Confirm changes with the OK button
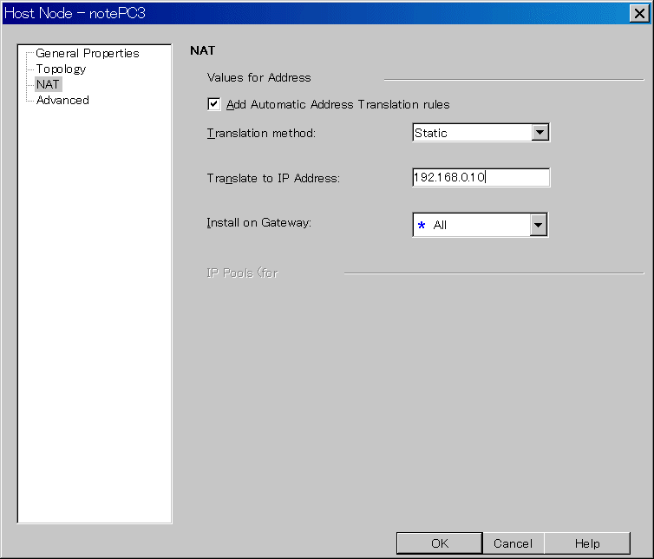The image size is (654, 559). pos(439,543)
